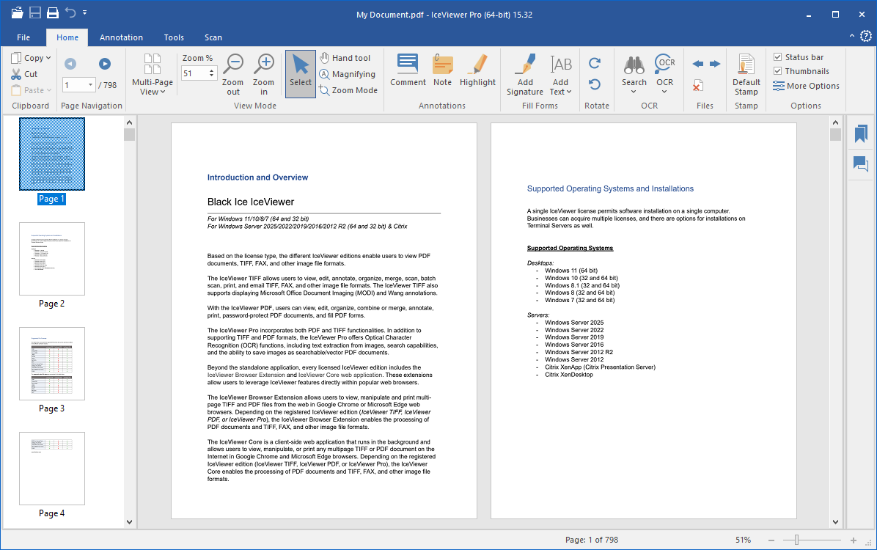Rotate page counterclockwise

(x=595, y=84)
